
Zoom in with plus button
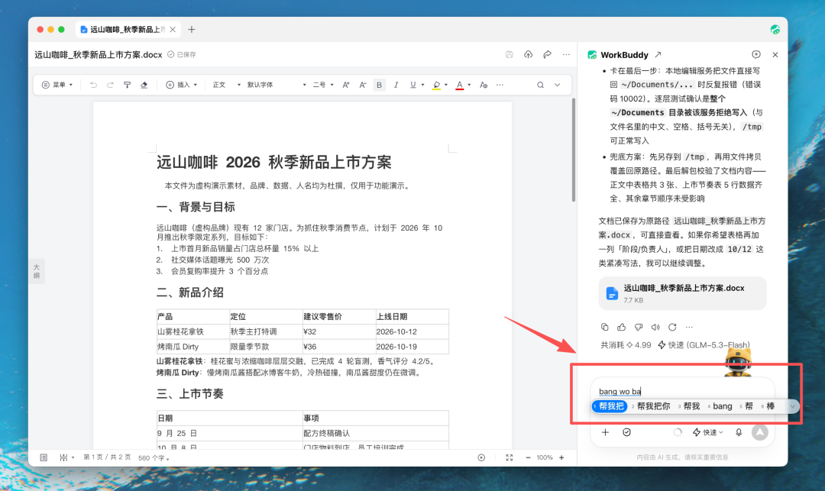[561, 458]
